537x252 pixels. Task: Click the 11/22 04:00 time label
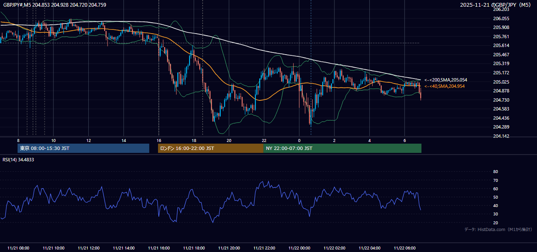(x=369, y=248)
